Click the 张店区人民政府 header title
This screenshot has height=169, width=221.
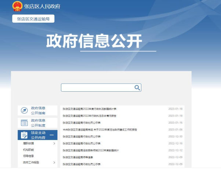point(41,7)
